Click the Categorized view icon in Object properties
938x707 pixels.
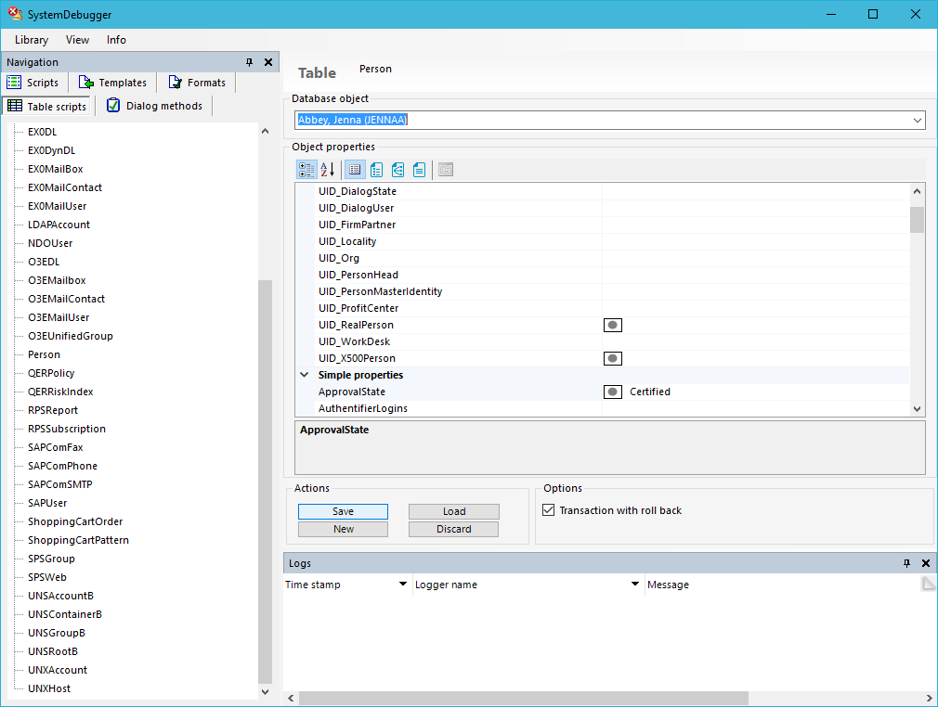point(306,170)
